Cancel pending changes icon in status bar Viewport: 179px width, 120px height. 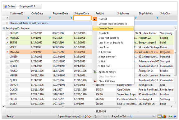[89, 116]
